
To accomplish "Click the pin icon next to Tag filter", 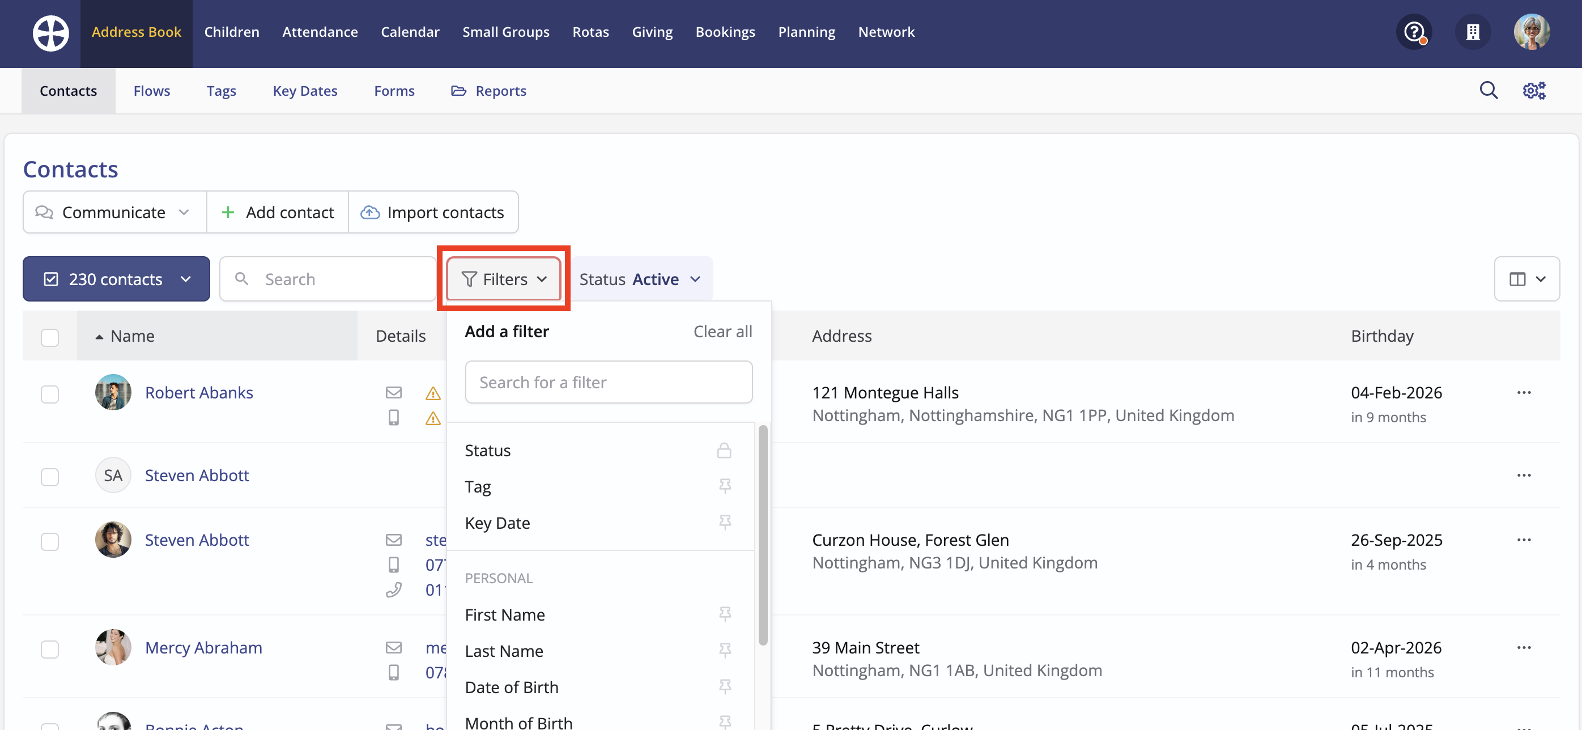I will click(x=725, y=486).
